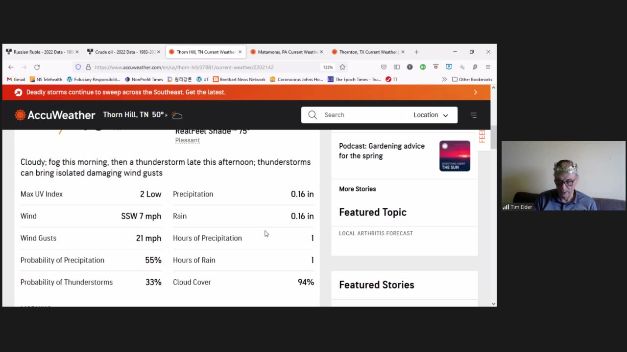The width and height of the screenshot is (627, 352).
Task: Open the AccuWeather hamburger menu
Action: coord(473,115)
